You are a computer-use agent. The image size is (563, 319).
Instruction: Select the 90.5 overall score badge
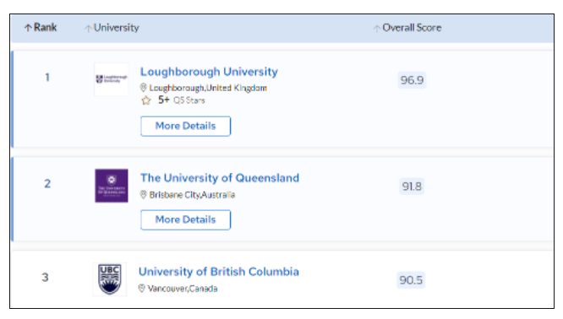pos(411,280)
